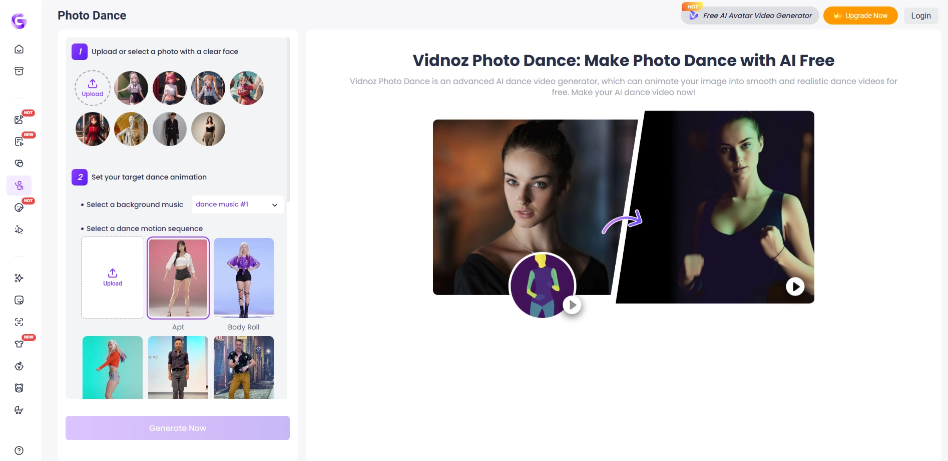Select the highlighted Photo Dance tool in sidebar
948x461 pixels.
pos(19,185)
